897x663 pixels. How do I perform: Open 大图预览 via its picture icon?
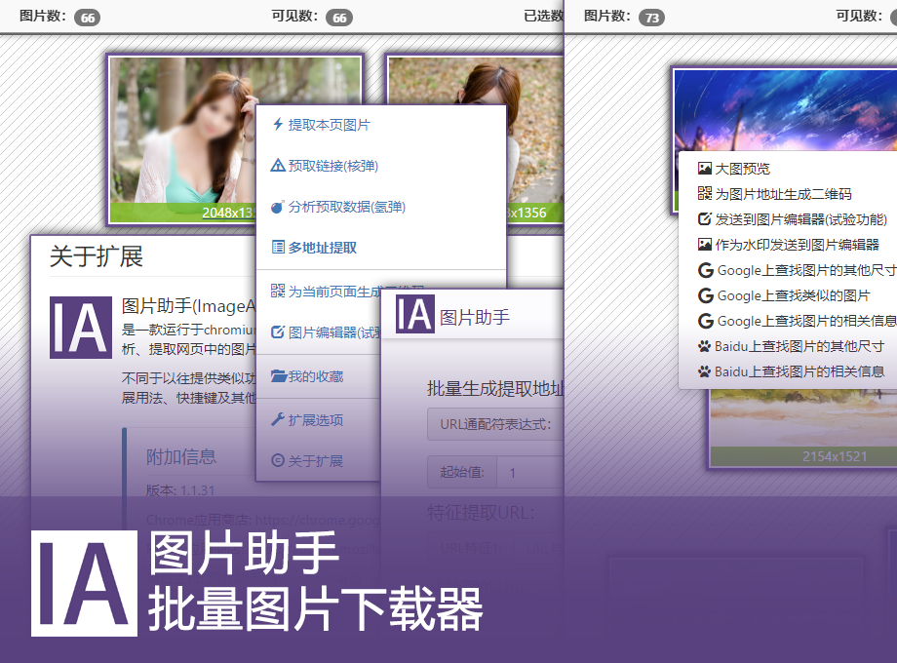coord(705,168)
